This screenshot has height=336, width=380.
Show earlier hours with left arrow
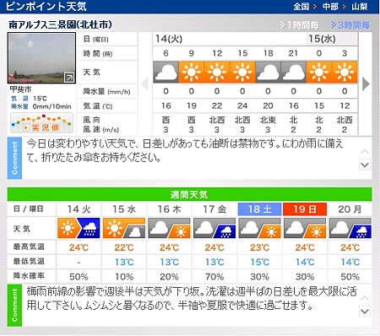[144, 84]
